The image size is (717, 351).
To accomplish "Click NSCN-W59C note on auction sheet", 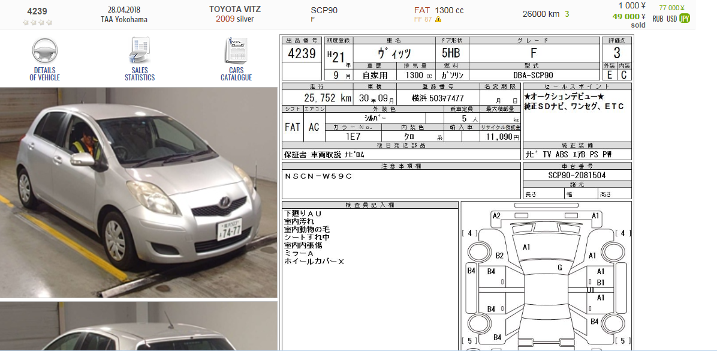I will 319,176.
